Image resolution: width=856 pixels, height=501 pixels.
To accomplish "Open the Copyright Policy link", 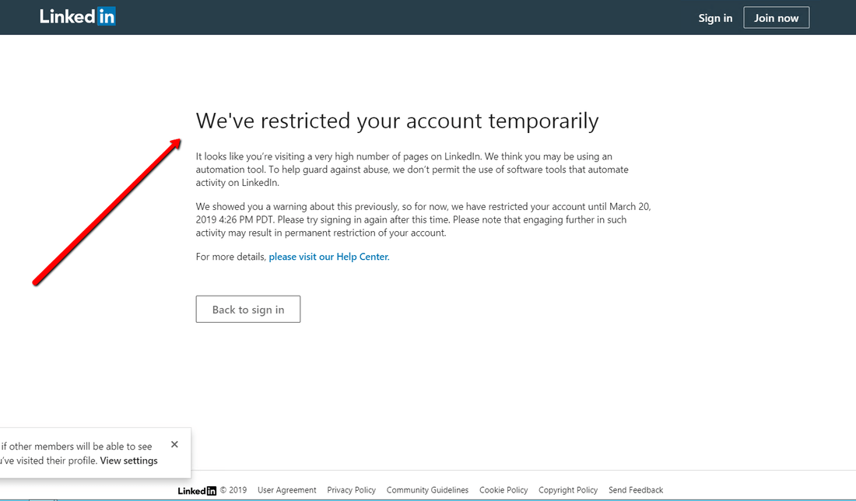I will (568, 490).
